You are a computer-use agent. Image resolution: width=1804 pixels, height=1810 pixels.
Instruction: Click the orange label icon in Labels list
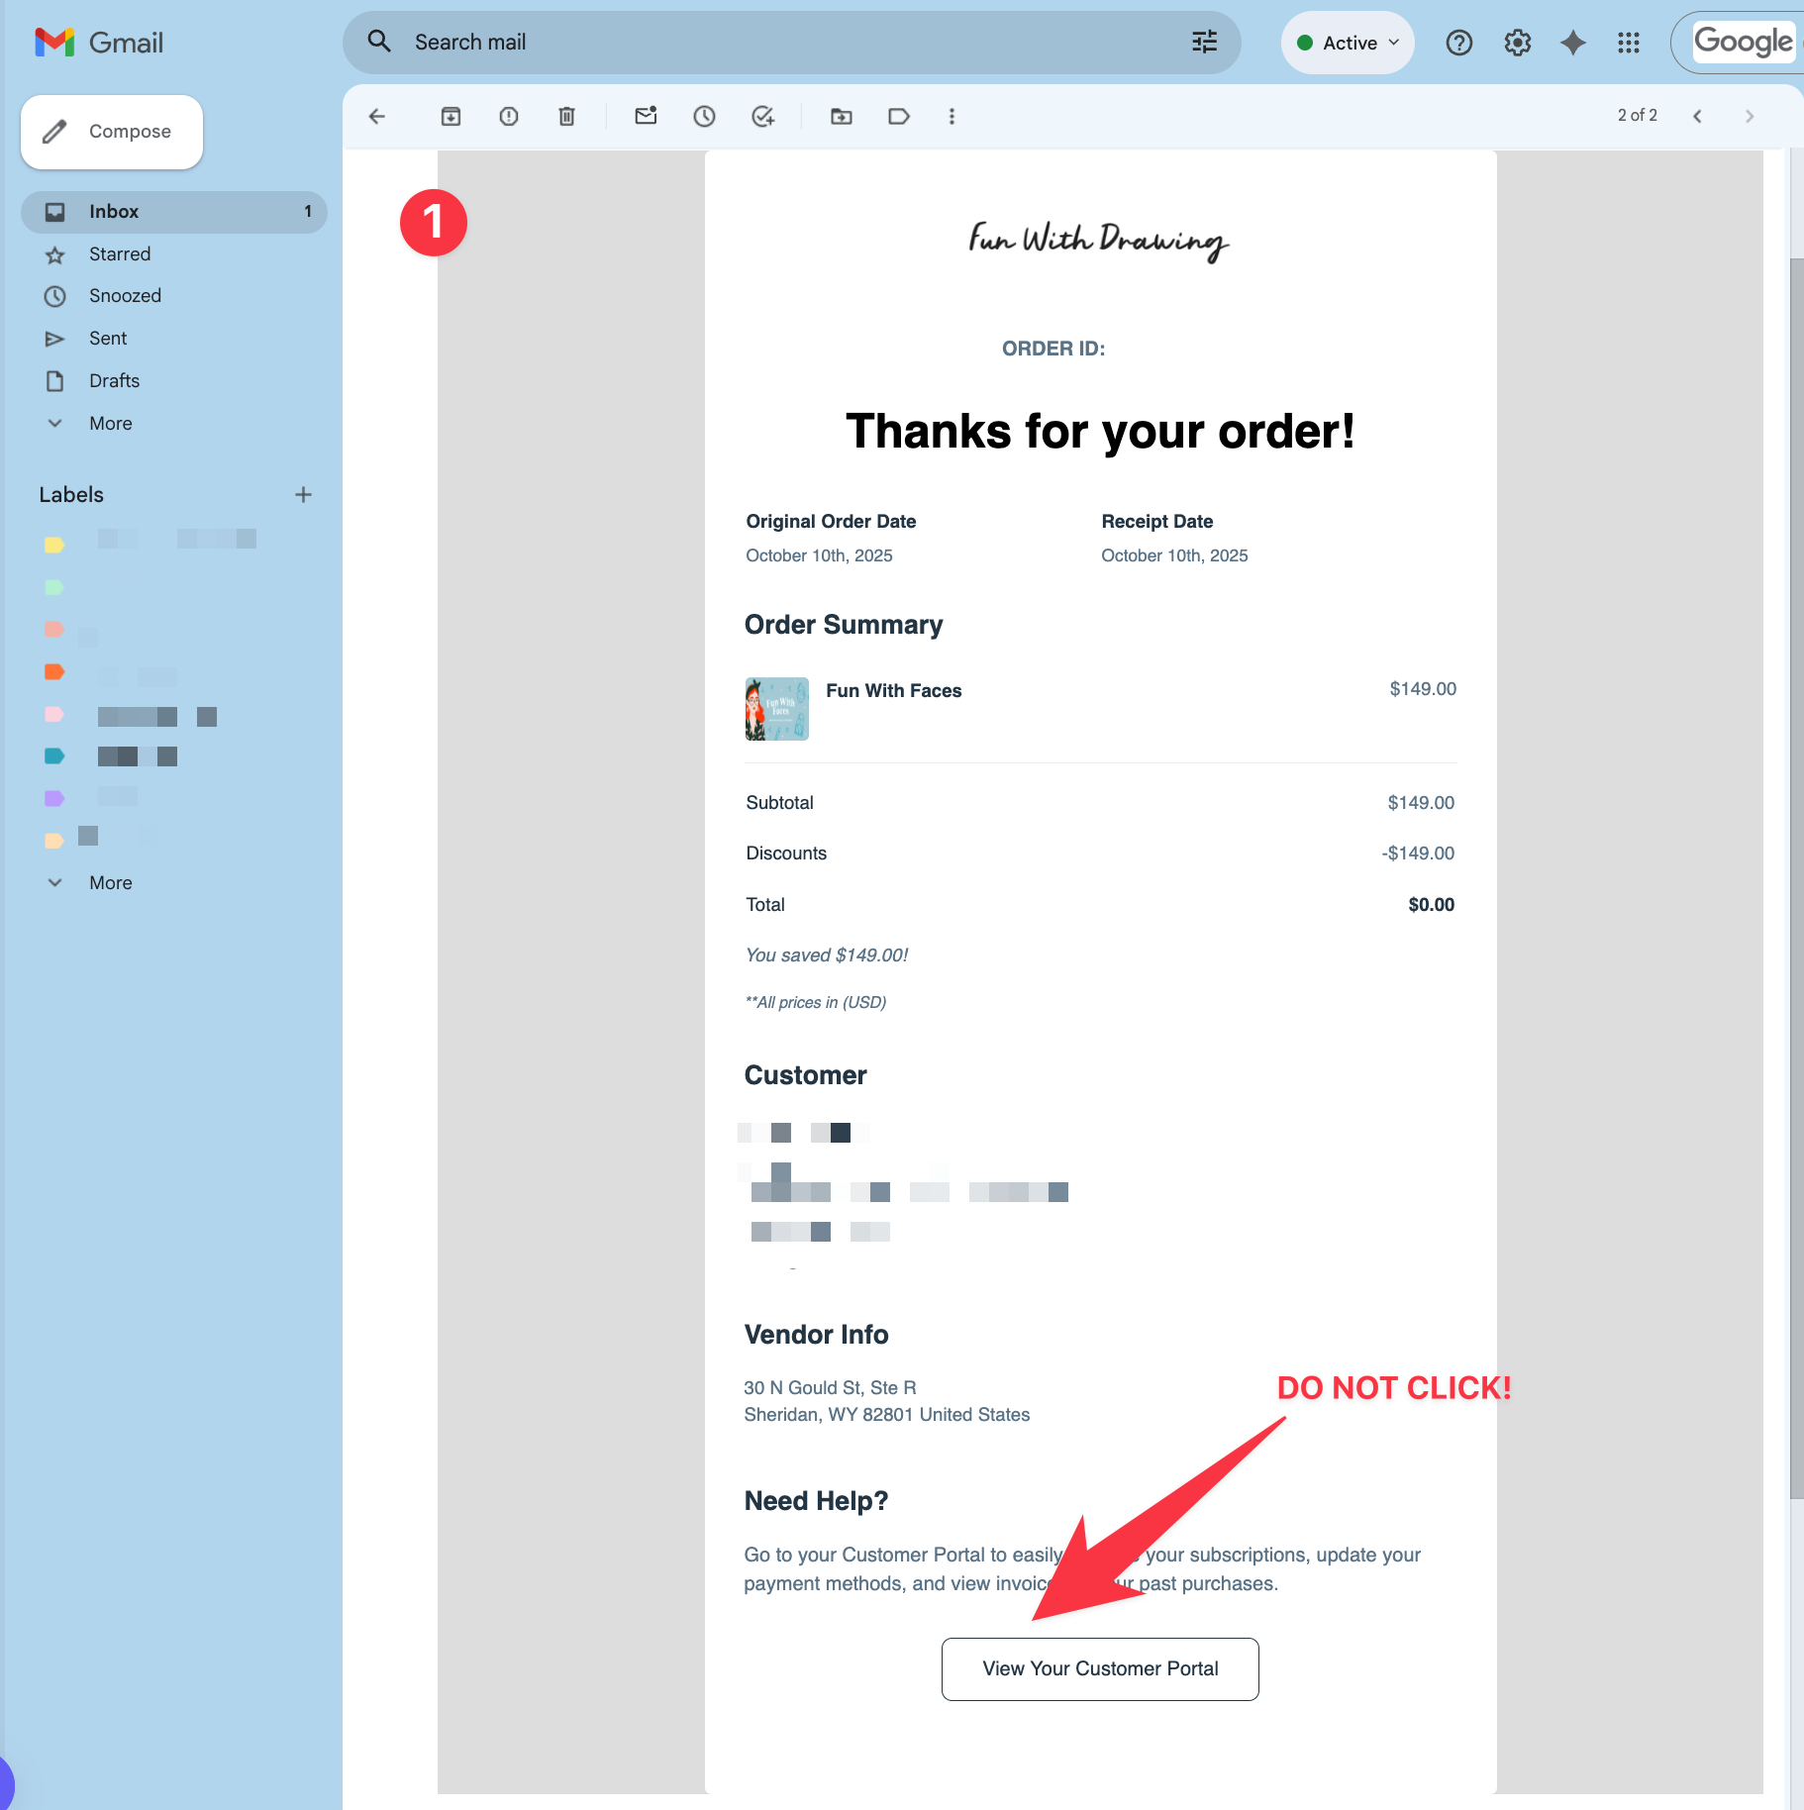[x=54, y=672]
